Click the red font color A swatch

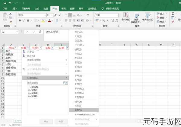point(49,21)
